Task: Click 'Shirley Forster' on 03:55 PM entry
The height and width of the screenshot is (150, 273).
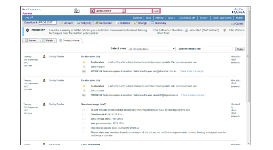Action: click(57, 57)
